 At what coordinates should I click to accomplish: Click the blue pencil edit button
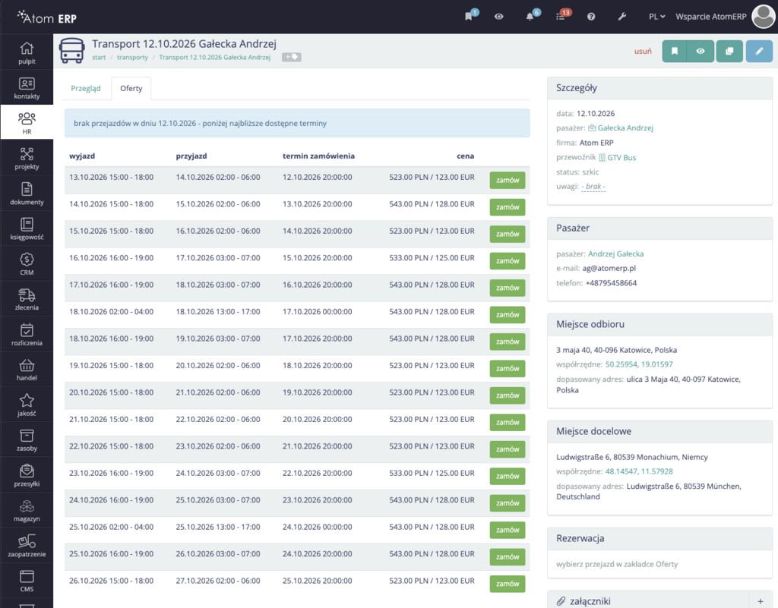tap(759, 51)
